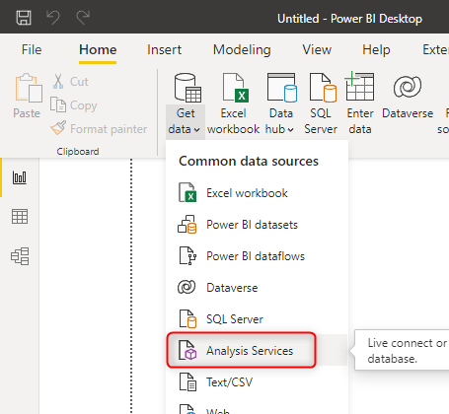Click the Copy button in Clipboard

coord(74,105)
